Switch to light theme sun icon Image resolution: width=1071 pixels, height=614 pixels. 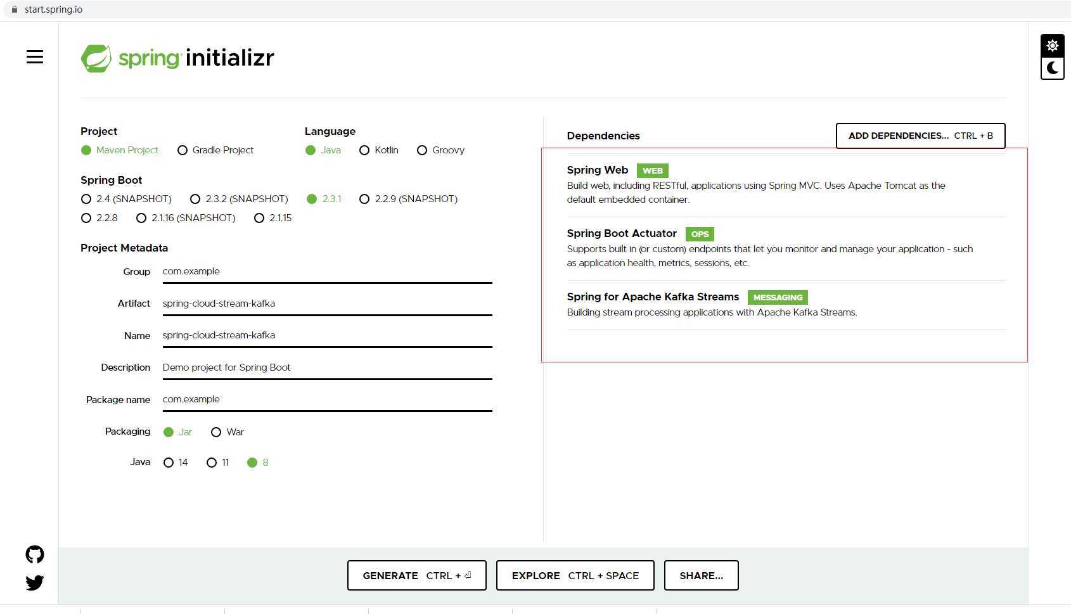click(1052, 46)
